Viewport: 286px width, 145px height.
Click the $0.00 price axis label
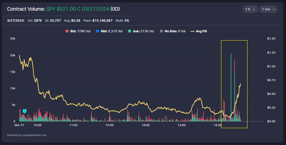click(x=271, y=121)
